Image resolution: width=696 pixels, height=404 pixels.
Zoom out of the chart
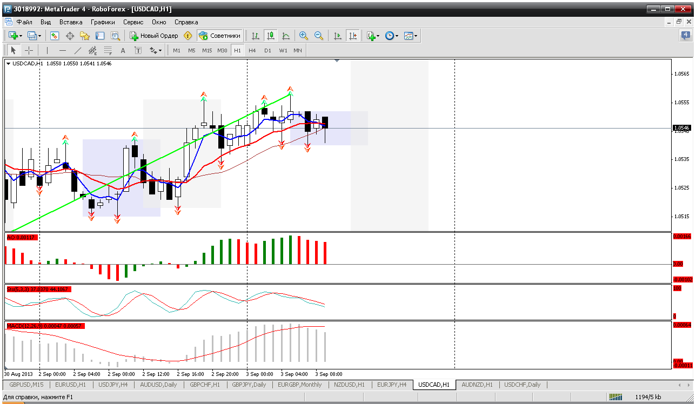click(x=319, y=36)
